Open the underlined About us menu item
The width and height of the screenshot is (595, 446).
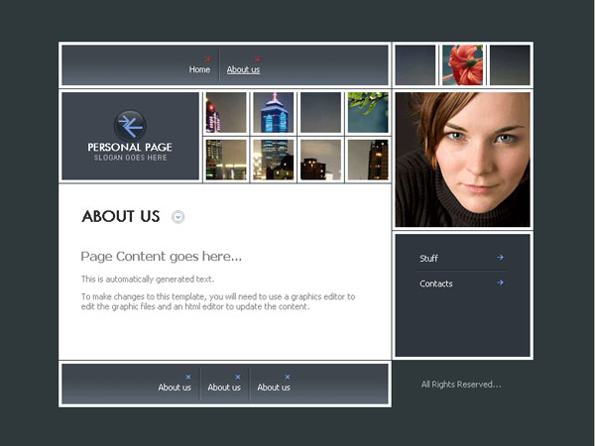tap(243, 69)
